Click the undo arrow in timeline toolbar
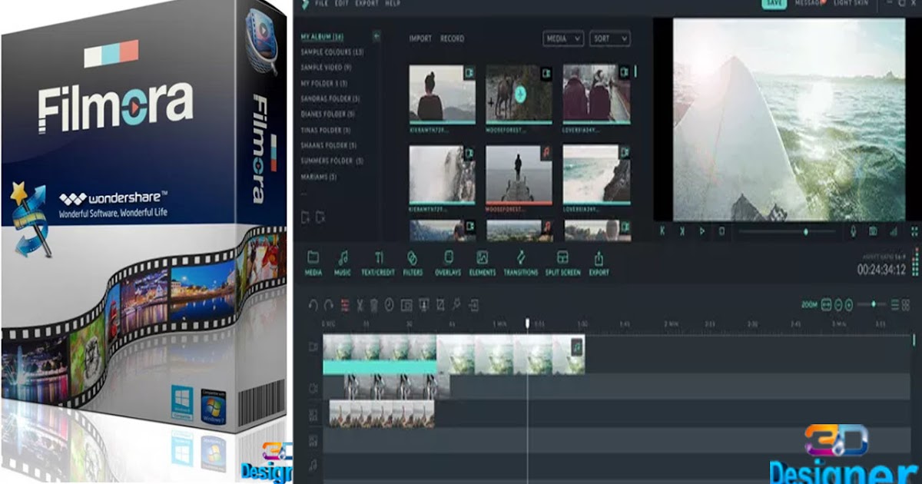The height and width of the screenshot is (484, 922). click(x=313, y=305)
